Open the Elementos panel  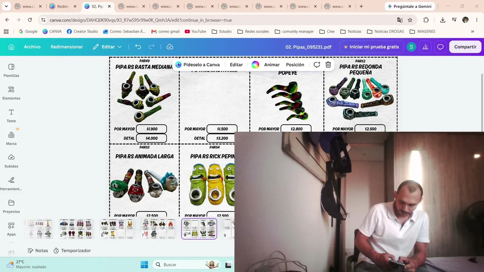(11, 93)
